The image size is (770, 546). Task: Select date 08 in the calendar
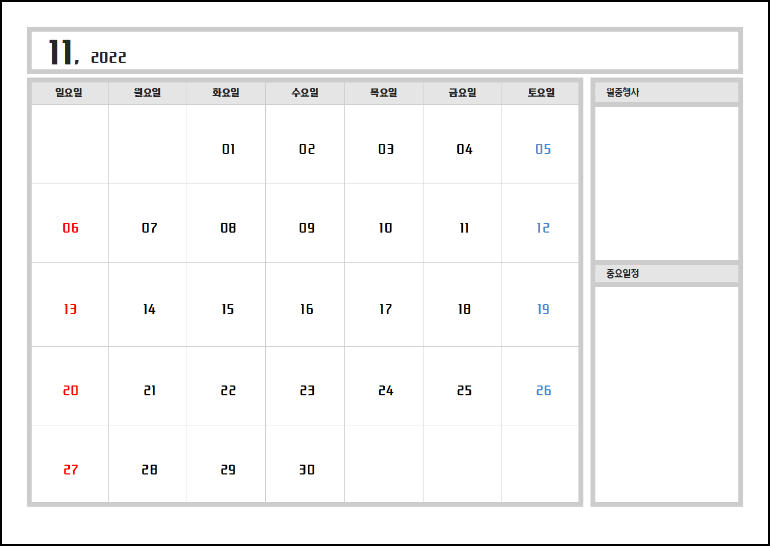click(228, 228)
